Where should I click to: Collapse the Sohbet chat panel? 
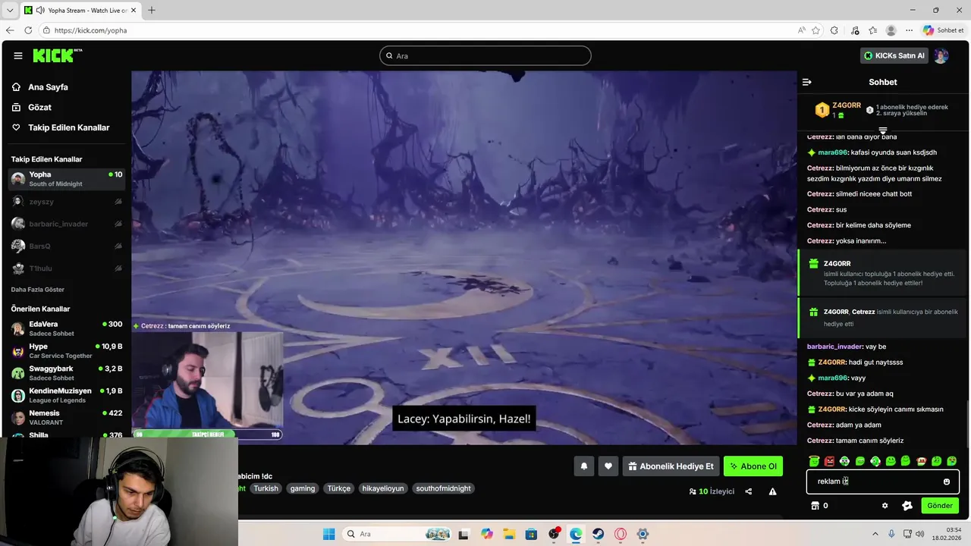807,82
